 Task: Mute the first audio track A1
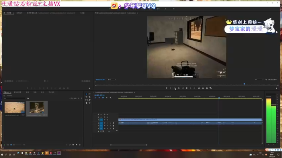pos(108,123)
